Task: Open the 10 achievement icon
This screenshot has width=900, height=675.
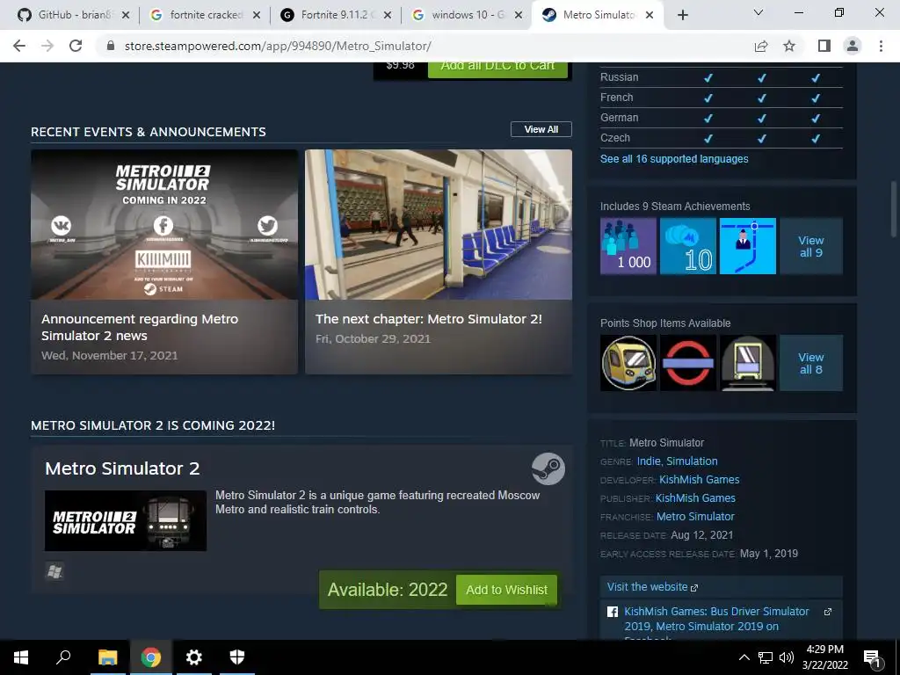Action: click(688, 246)
